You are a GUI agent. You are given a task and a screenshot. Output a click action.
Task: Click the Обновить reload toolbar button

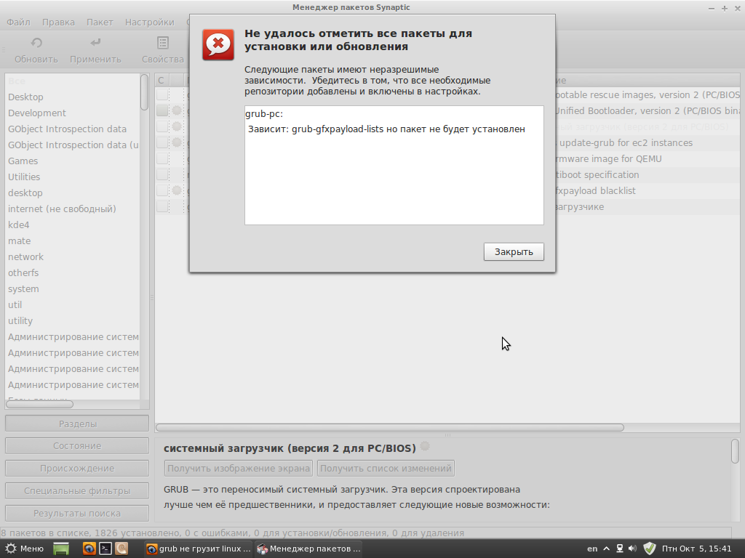(36, 50)
